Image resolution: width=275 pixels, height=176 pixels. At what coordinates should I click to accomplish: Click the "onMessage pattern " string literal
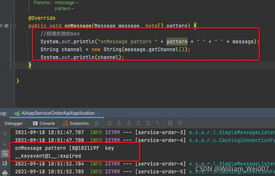tap(128, 41)
